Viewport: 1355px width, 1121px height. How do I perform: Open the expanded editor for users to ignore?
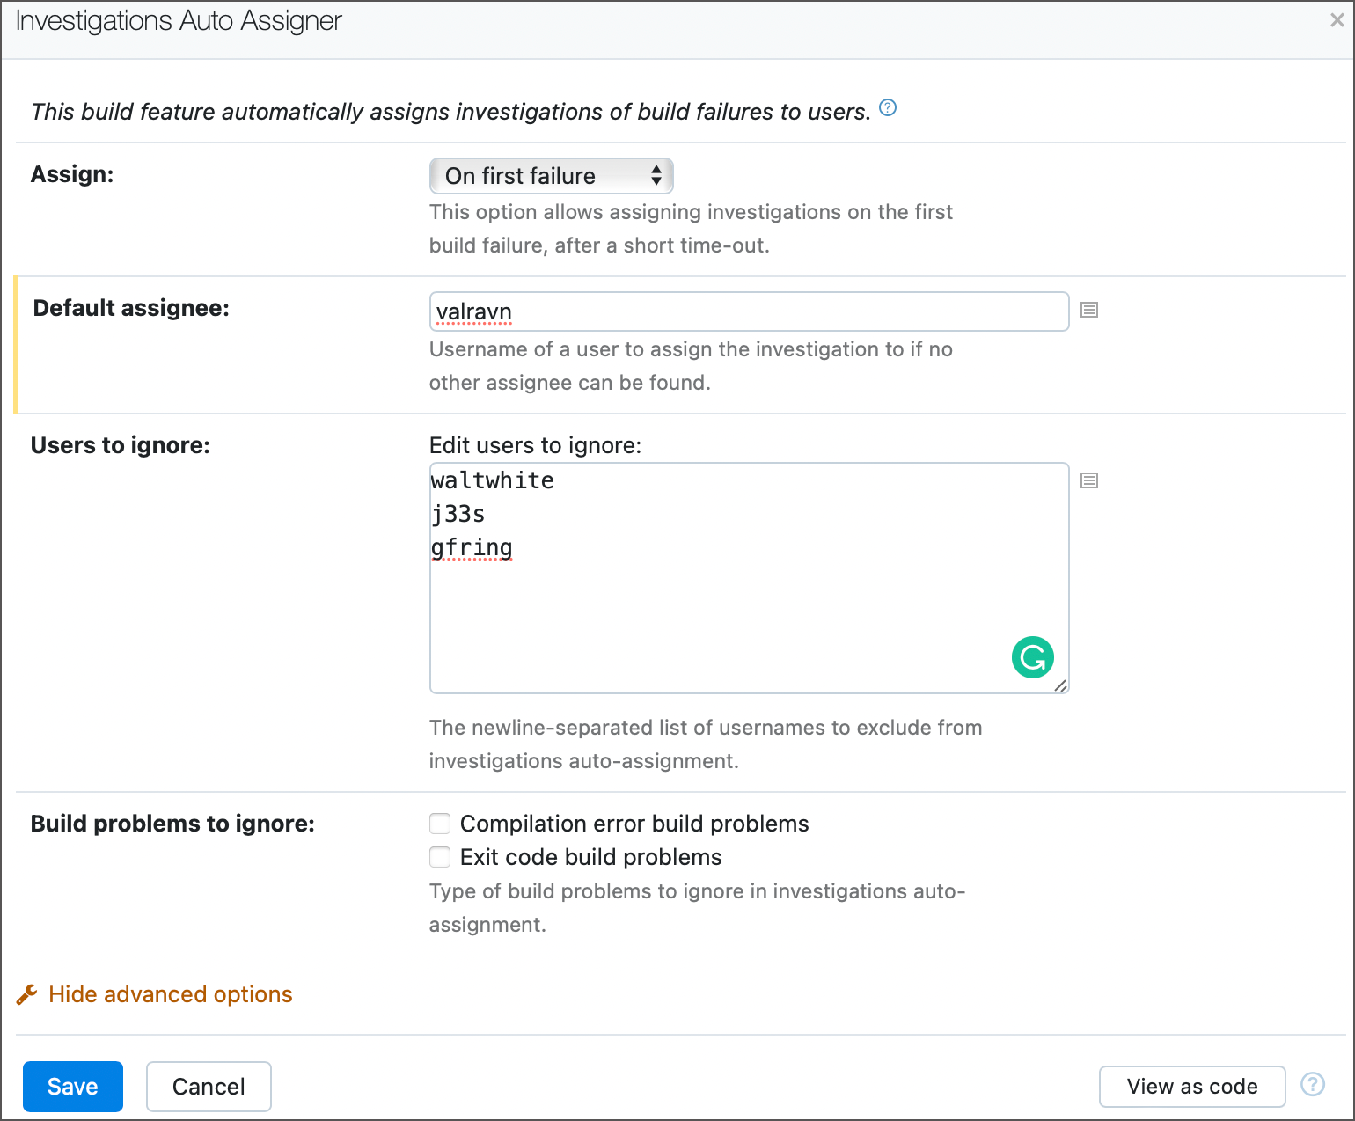click(x=1089, y=480)
